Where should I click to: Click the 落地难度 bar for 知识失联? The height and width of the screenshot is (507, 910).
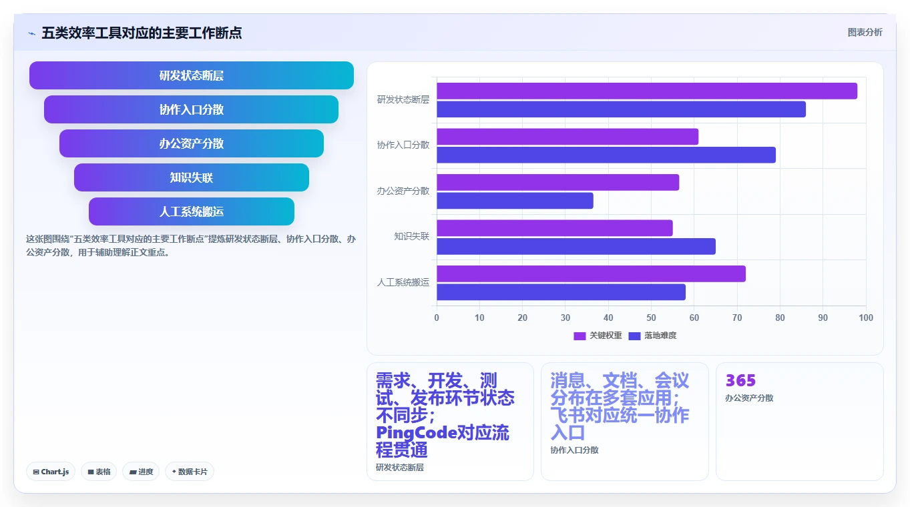576,246
